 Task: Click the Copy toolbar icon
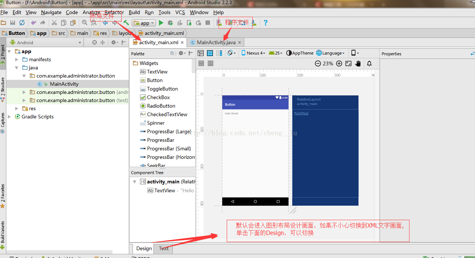tap(64, 23)
